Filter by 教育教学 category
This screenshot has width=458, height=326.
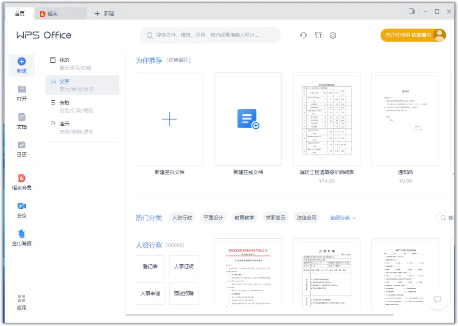click(244, 218)
